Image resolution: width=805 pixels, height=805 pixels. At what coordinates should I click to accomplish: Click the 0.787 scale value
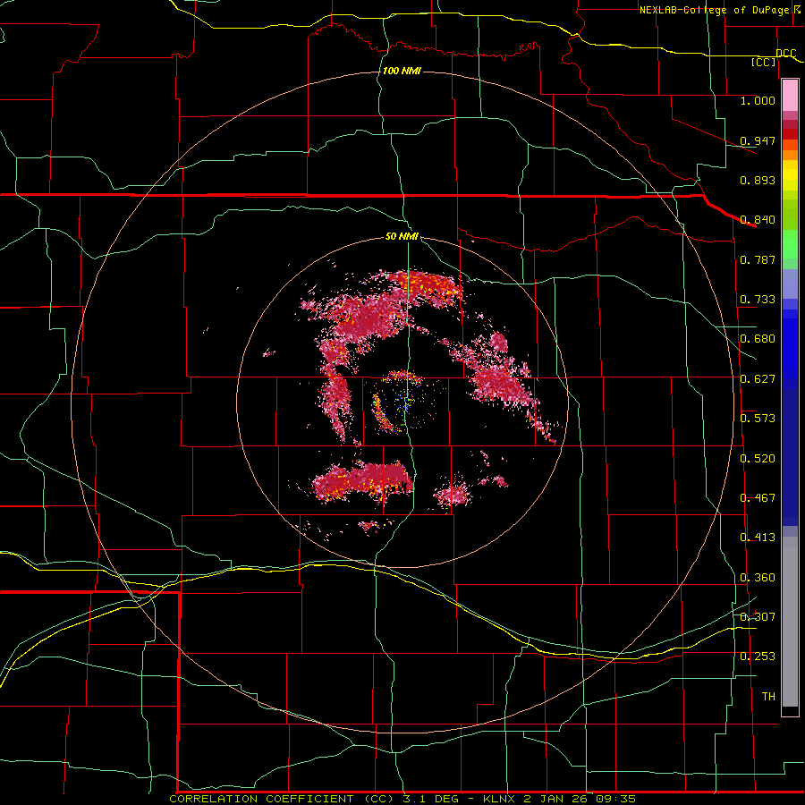coord(758,259)
